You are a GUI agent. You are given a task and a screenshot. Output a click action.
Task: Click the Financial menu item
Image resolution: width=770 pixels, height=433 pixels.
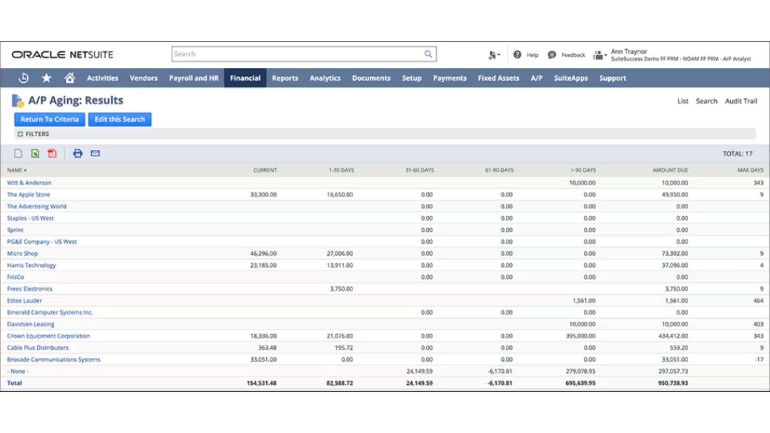[x=245, y=78]
